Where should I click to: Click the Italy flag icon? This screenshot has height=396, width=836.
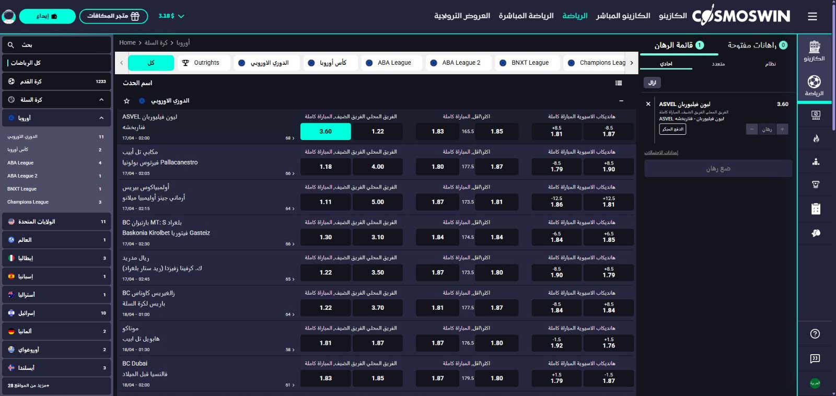click(x=11, y=258)
